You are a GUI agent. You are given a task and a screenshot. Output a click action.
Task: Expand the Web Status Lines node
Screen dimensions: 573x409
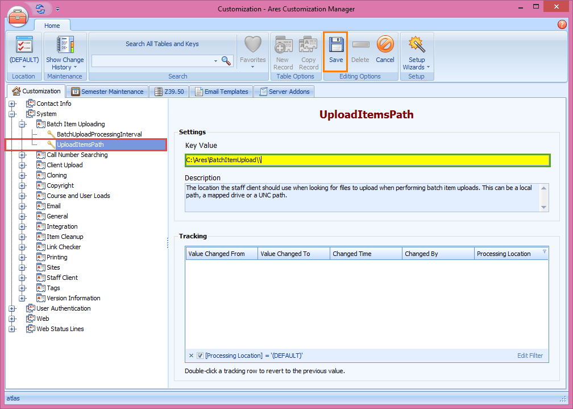pos(13,329)
